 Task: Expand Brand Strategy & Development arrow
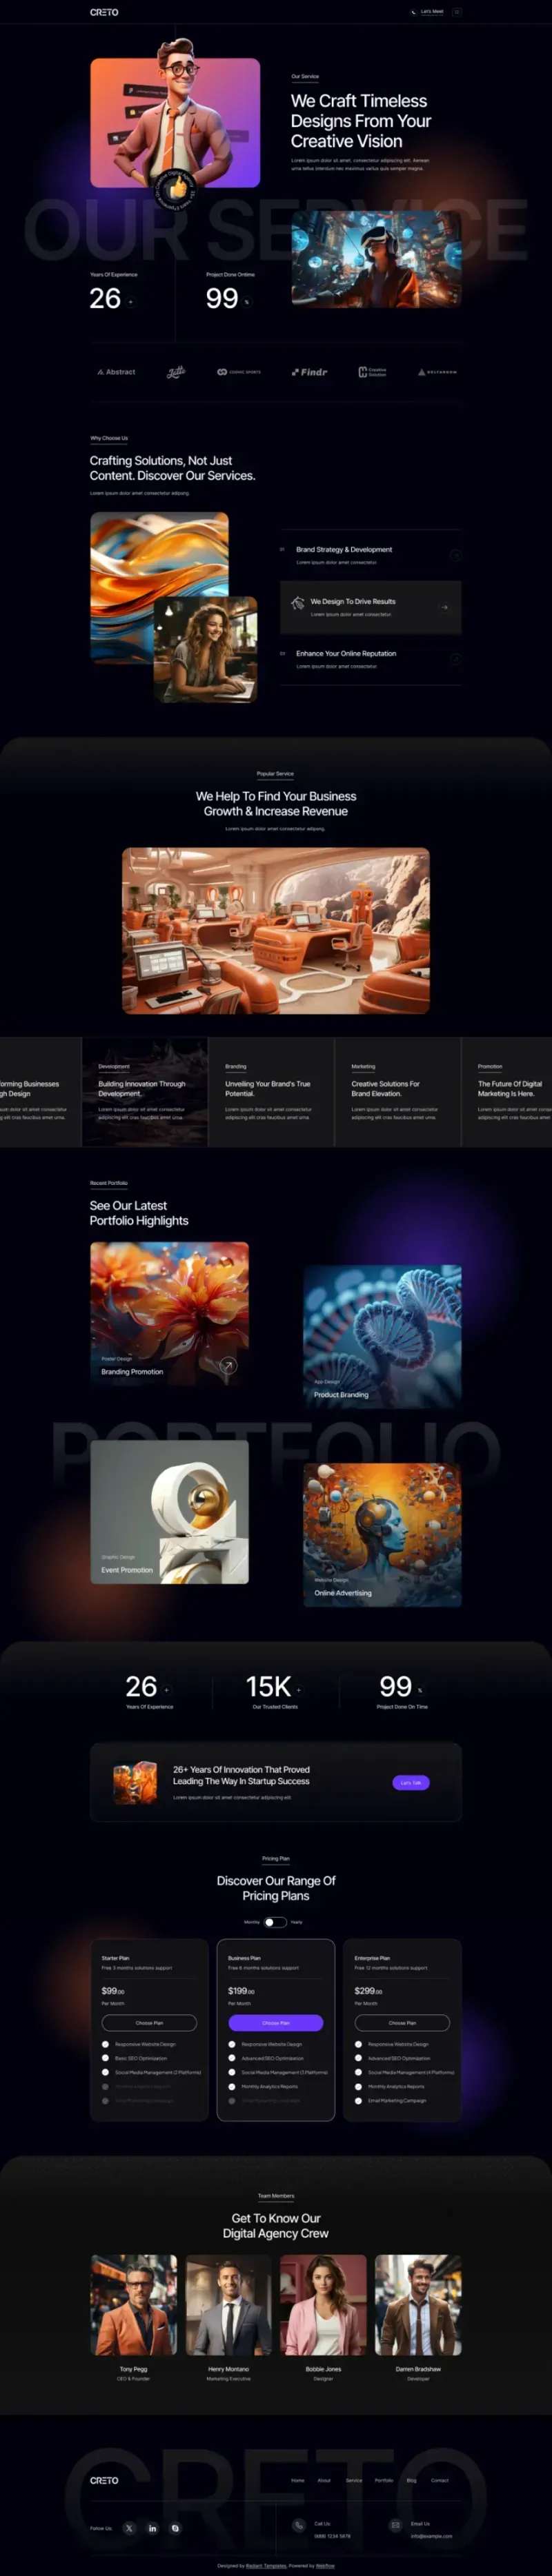[x=456, y=555]
